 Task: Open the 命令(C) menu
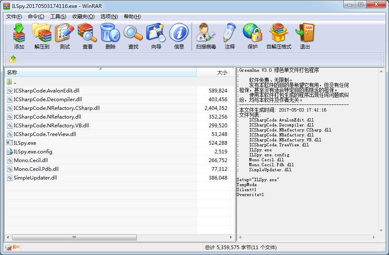point(36,17)
